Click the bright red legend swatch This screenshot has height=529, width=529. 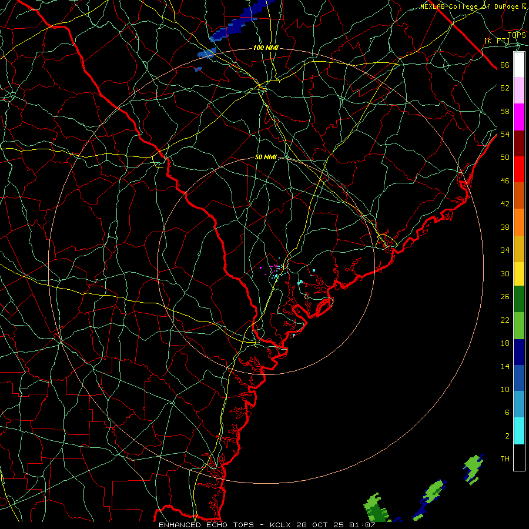coord(519,169)
